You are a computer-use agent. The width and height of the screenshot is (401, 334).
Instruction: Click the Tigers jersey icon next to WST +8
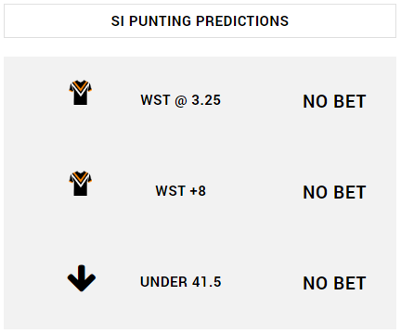81,184
